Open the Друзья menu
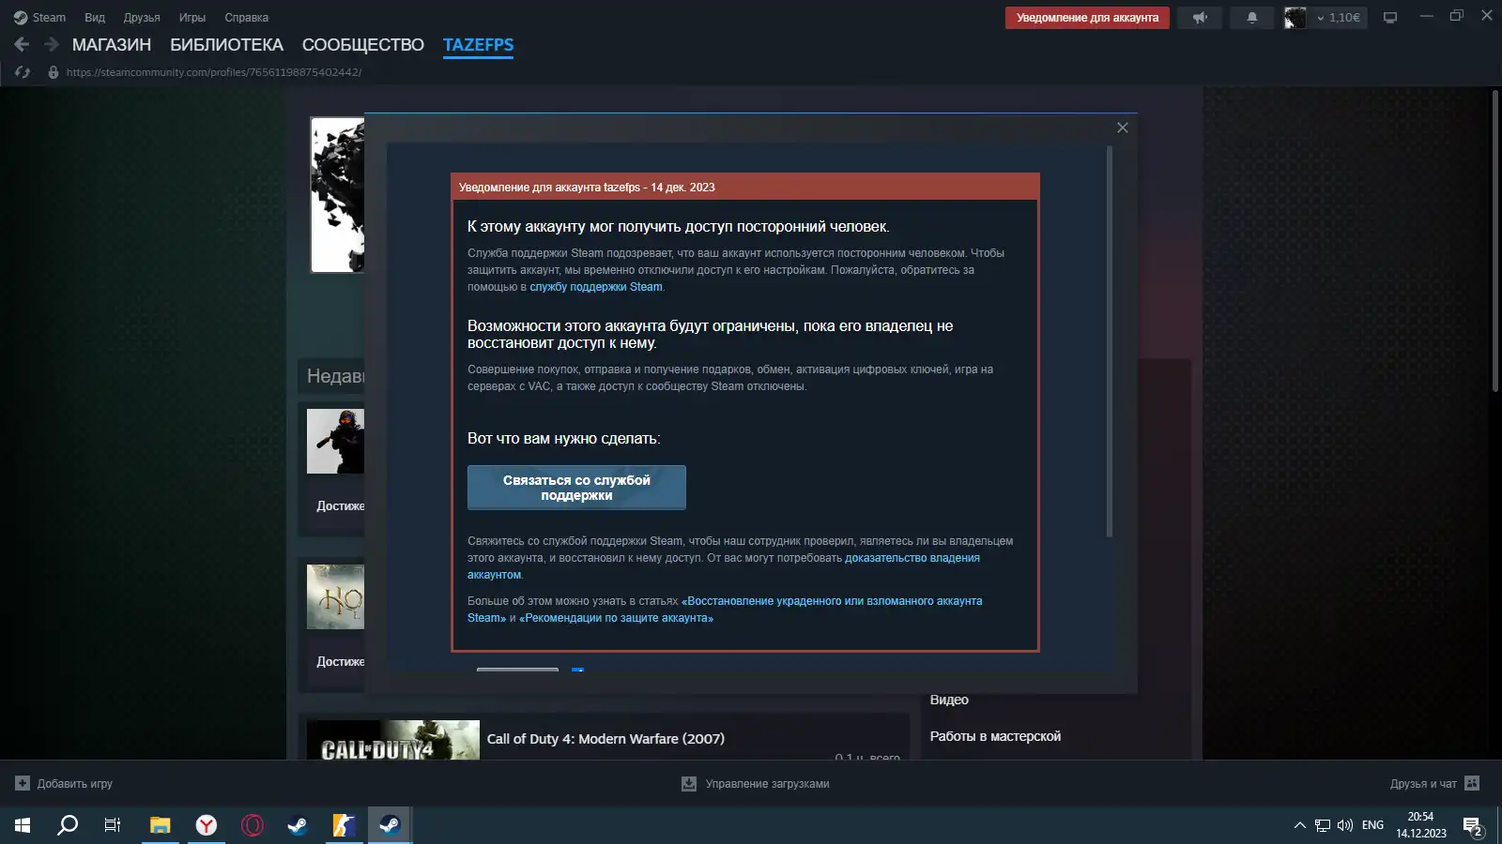The height and width of the screenshot is (844, 1502). pos(142,18)
